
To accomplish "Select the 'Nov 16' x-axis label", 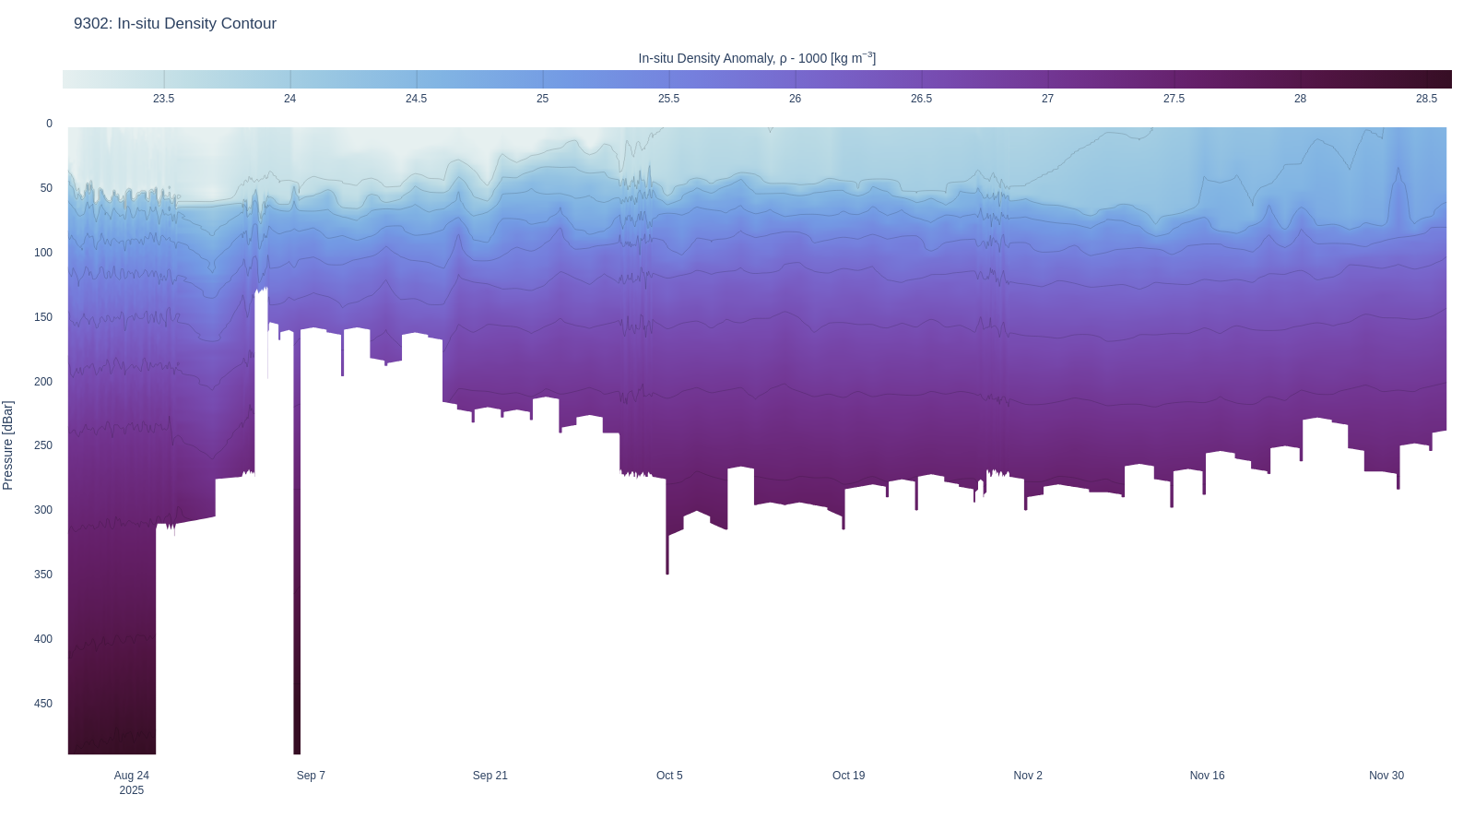I will coord(1207,776).
